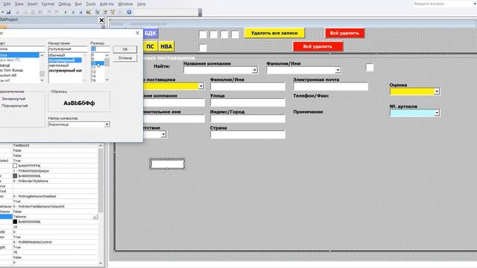The height and width of the screenshot is (268, 477).
Task: Open Project Explorer via toolbar icon
Action: point(98,12)
